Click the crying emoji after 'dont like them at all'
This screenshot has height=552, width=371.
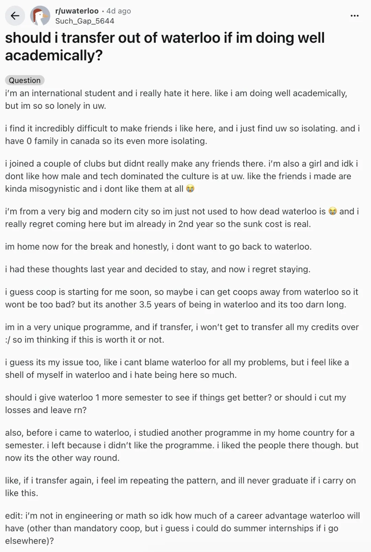pyautogui.click(x=190, y=189)
